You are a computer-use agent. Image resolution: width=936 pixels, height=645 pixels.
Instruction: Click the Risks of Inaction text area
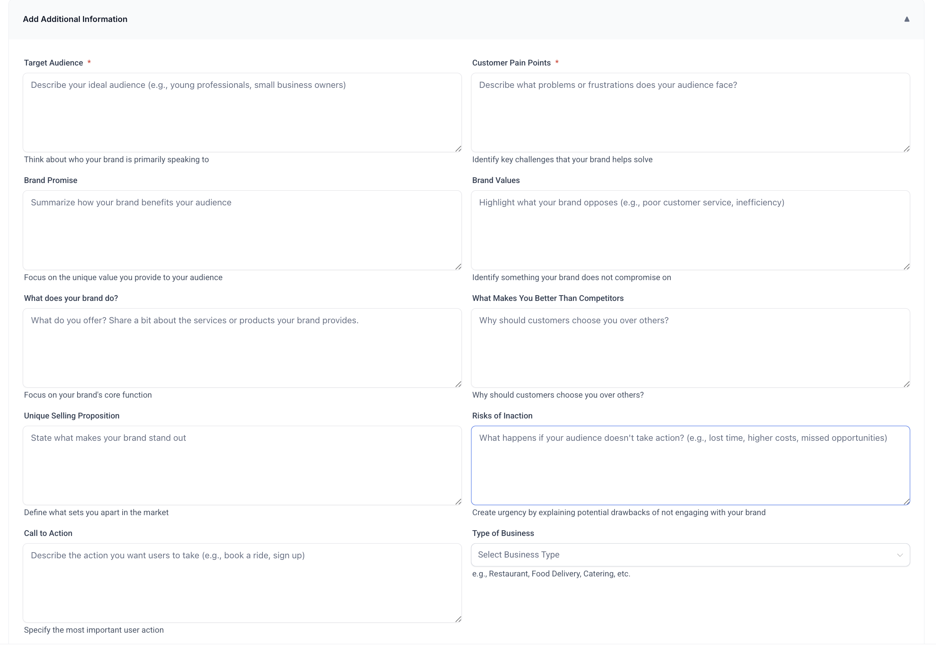(x=690, y=465)
